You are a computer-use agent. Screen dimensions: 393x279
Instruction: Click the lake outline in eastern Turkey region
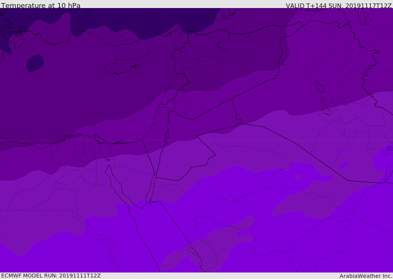pyautogui.click(x=221, y=47)
